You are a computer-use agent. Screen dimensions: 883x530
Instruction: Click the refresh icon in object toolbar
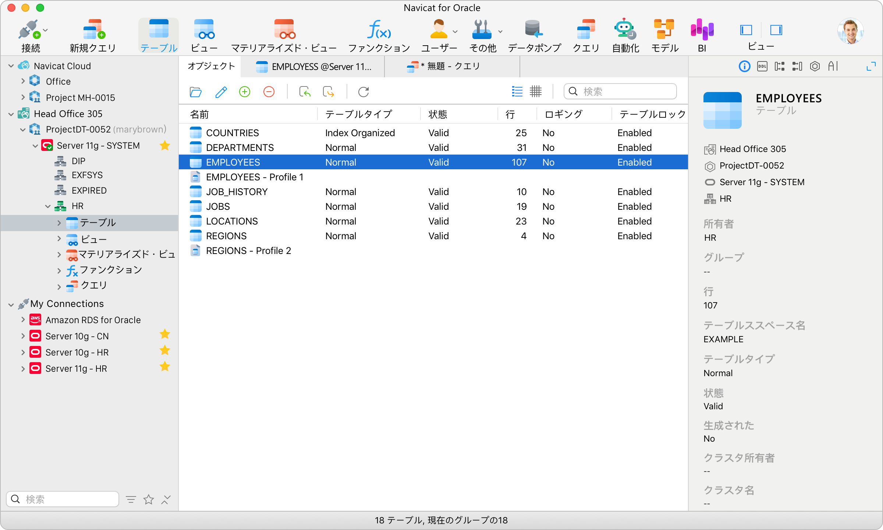point(364,92)
